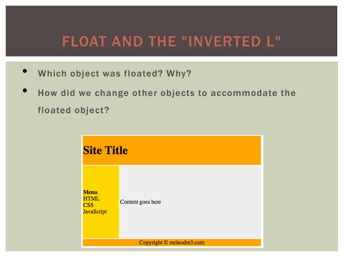Click the gray content panel area
This screenshot has height=258, width=344.
[x=190, y=202]
